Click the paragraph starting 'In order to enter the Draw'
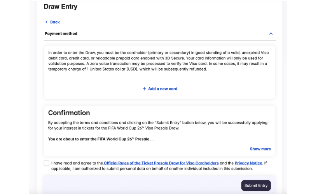Screen dimensions: 311x194 pyautogui.click(x=159, y=61)
